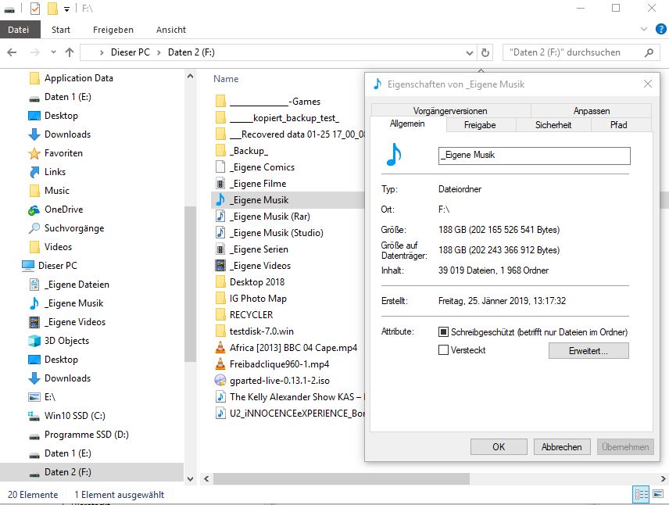Switch to the Freigabe tab
669x505 pixels.
point(480,125)
